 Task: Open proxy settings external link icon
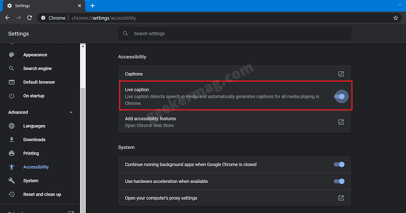[341, 198]
